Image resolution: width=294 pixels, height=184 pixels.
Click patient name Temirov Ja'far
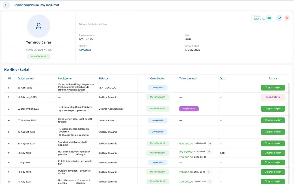[39, 42]
